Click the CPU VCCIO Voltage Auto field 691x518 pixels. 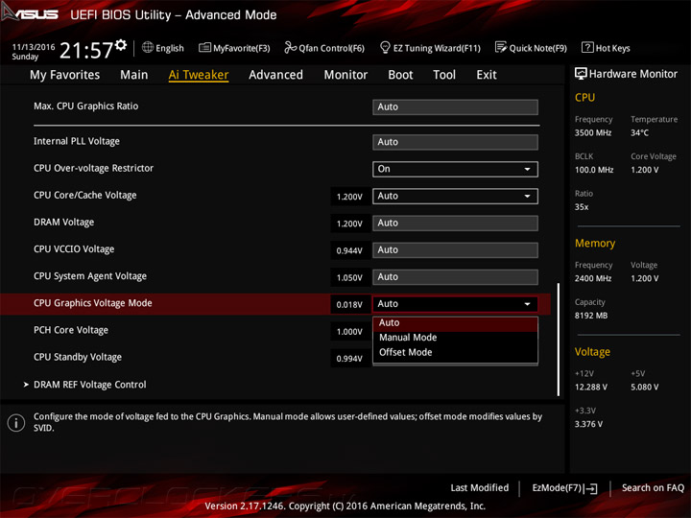coord(455,250)
